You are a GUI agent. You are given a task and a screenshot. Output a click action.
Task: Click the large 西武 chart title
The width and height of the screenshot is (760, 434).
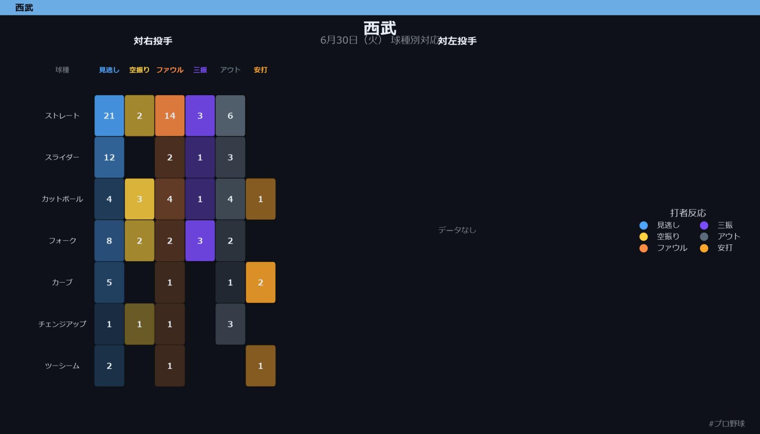(380, 28)
